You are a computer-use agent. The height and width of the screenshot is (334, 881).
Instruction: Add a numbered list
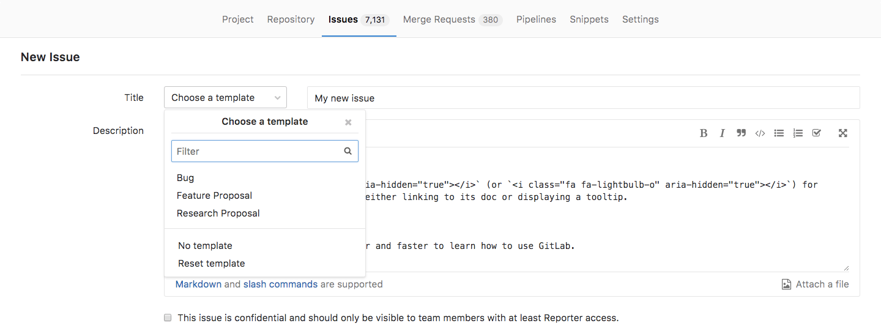pos(798,133)
